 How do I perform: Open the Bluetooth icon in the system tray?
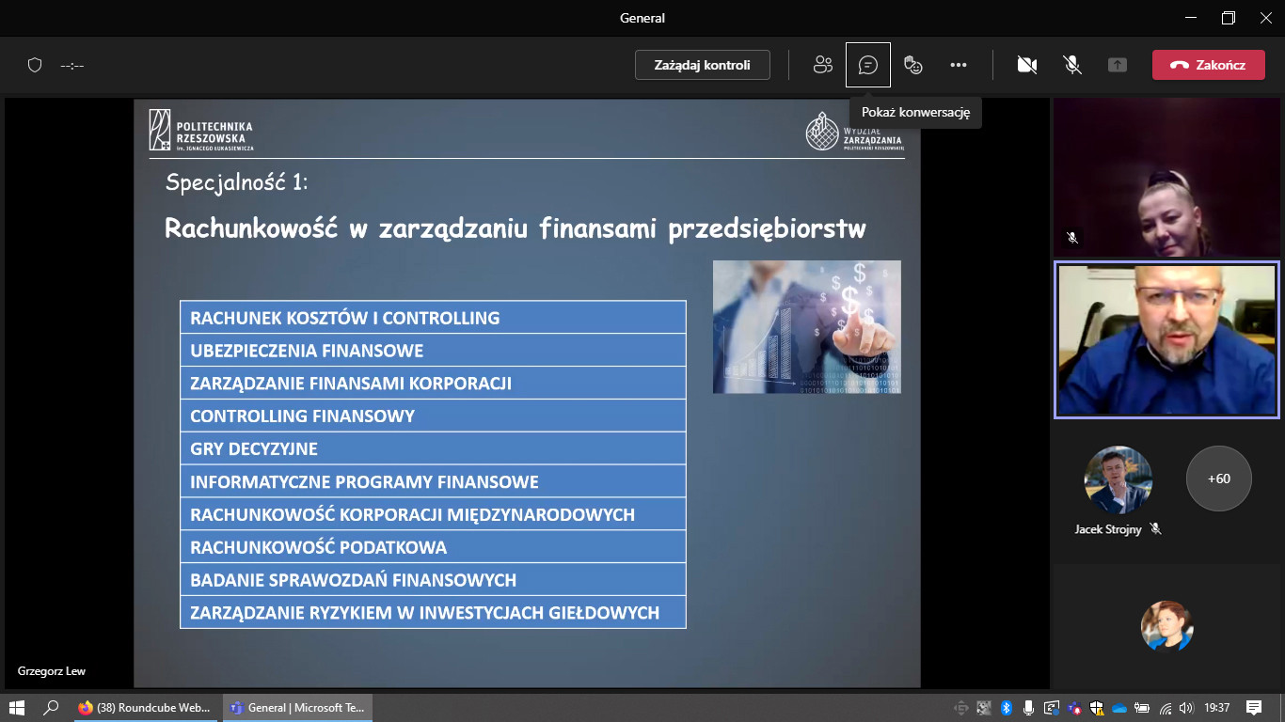pos(1006,708)
